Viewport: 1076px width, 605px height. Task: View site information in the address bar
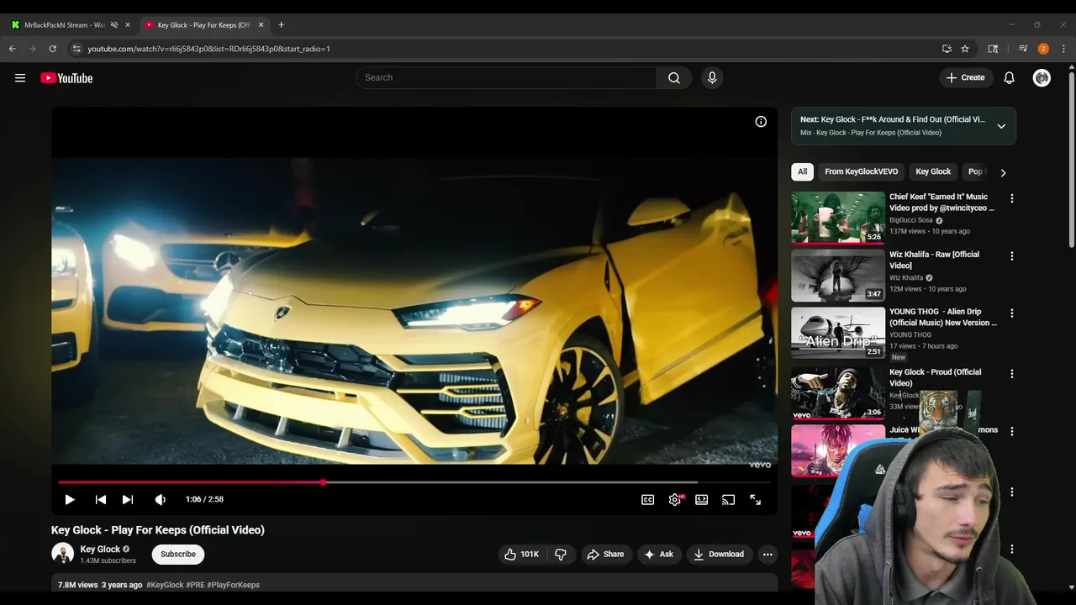tap(76, 49)
